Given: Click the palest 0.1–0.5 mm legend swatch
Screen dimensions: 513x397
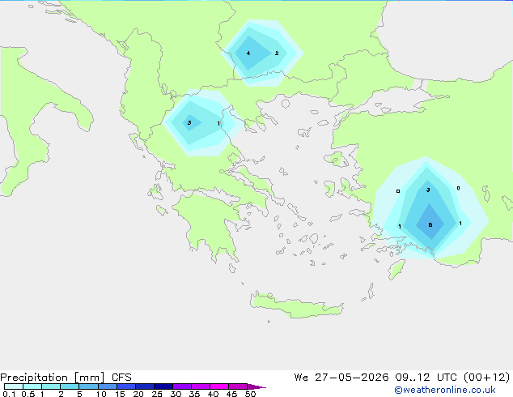Looking at the screenshot, I should 14,386.
